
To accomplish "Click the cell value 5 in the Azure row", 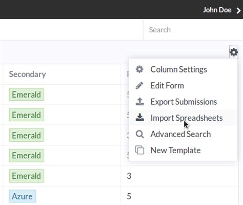I will [129, 196].
